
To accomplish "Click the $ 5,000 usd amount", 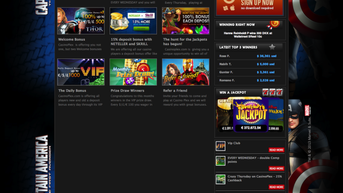I will pos(266,64).
